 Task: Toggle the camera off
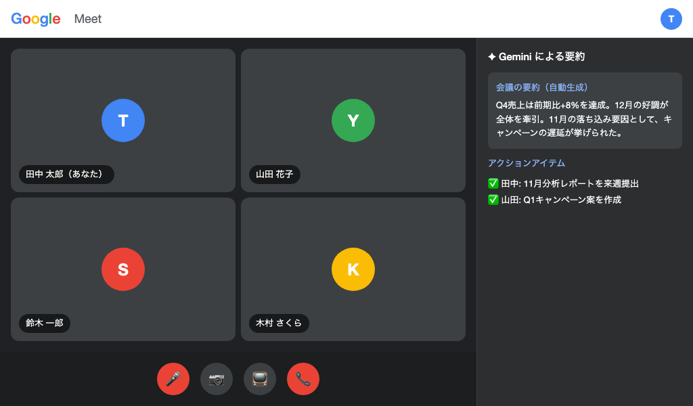coord(217,379)
